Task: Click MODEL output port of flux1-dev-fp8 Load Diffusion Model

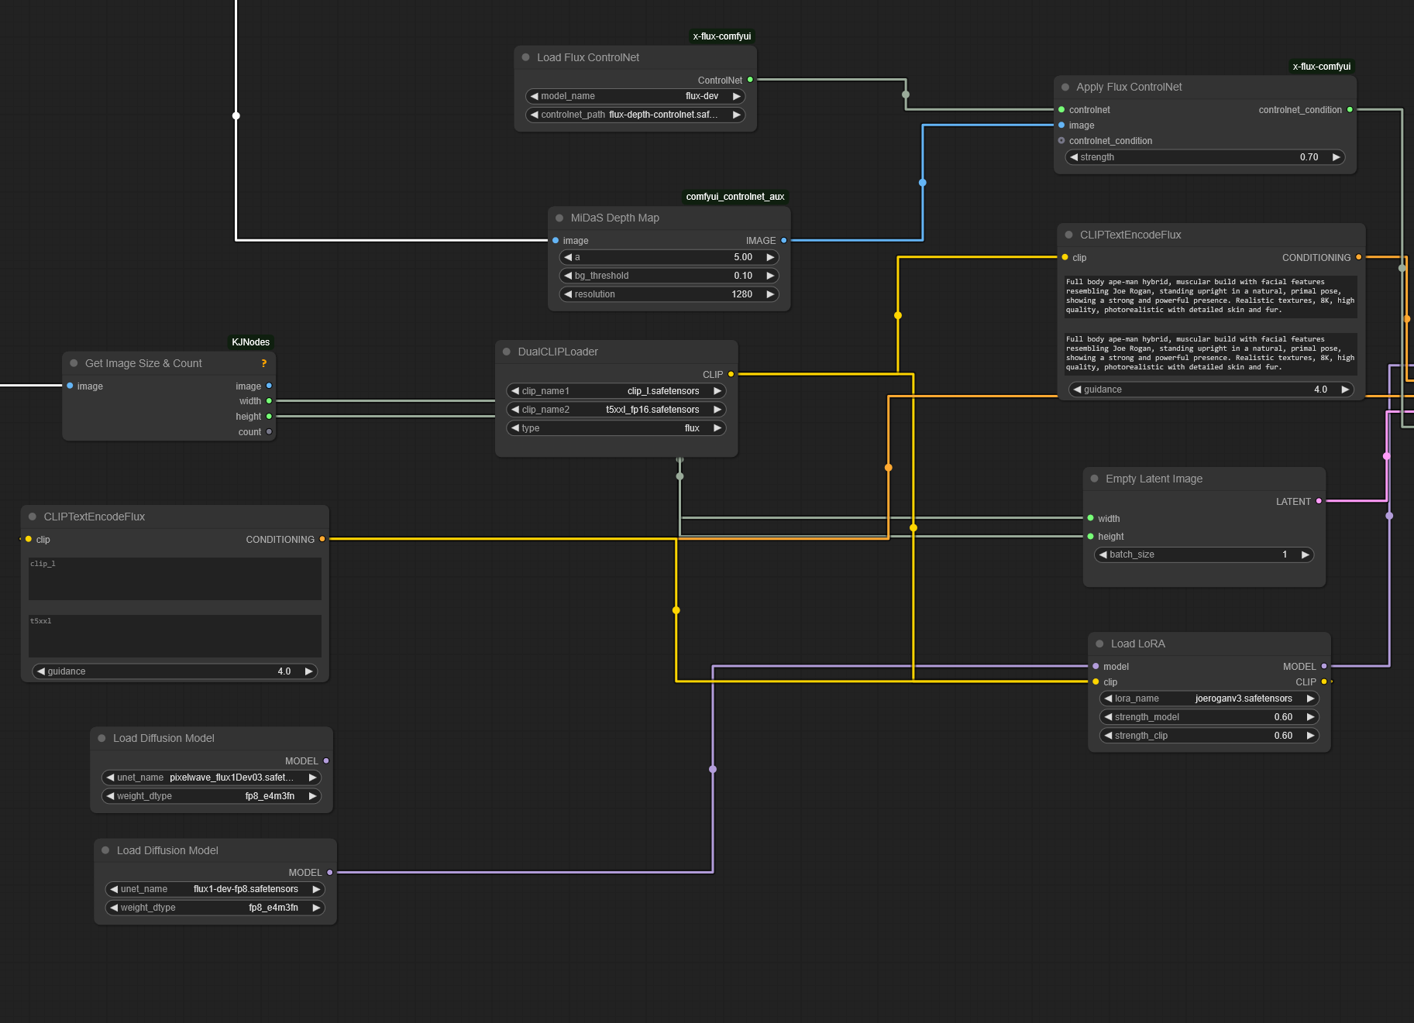Action: point(330,873)
